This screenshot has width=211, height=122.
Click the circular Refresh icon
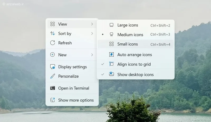tap(52, 43)
